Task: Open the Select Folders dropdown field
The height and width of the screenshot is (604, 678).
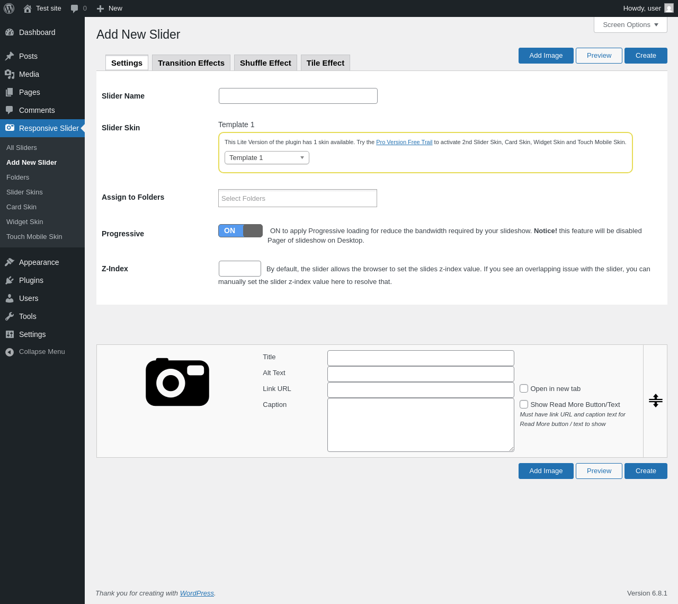Action: click(x=298, y=198)
